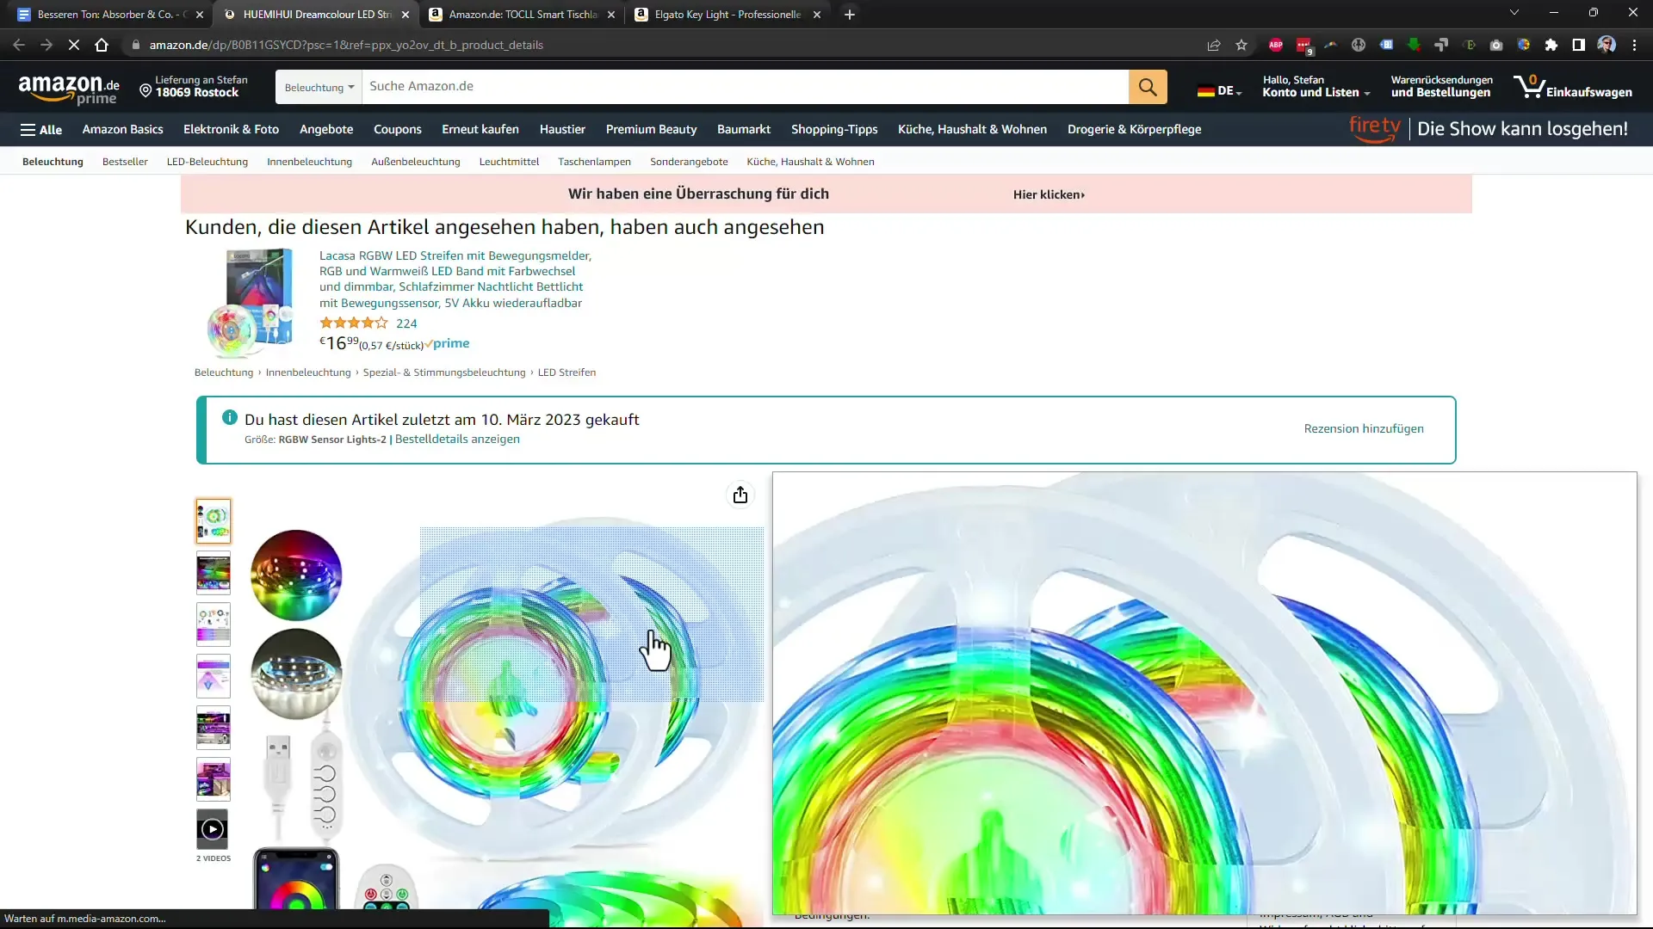Screen dimensions: 1653x929
Task: Click the Lacasa LED strip product image
Action: point(251,303)
